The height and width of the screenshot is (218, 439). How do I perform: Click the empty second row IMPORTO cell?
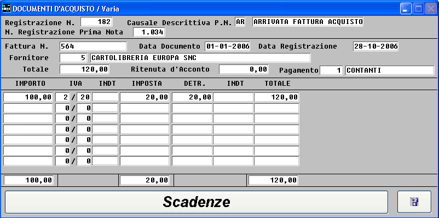coord(28,108)
